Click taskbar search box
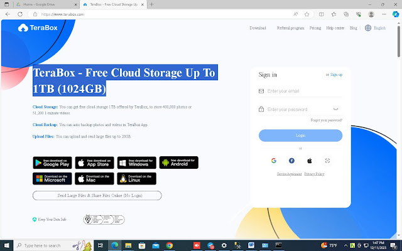This screenshot has height=251, width=402. point(53,245)
